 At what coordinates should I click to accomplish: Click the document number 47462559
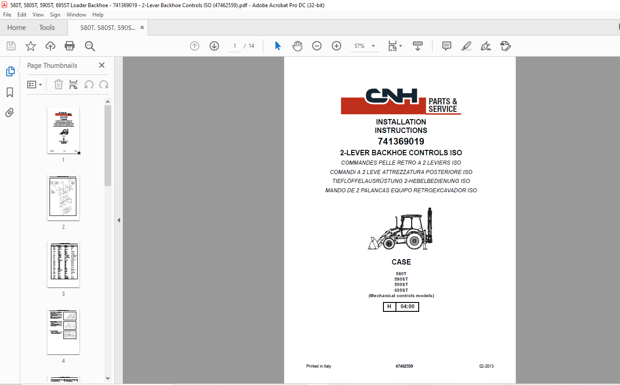(x=404, y=366)
